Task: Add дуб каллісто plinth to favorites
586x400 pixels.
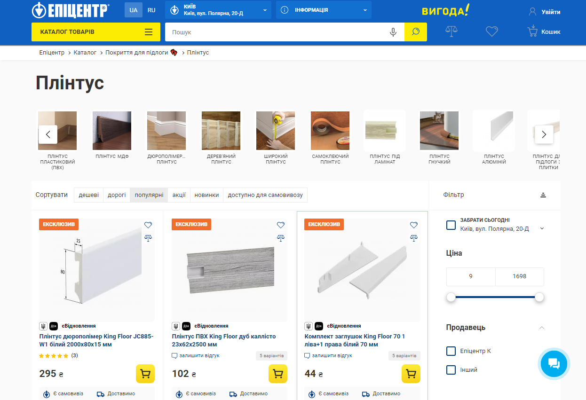Action: click(x=281, y=225)
